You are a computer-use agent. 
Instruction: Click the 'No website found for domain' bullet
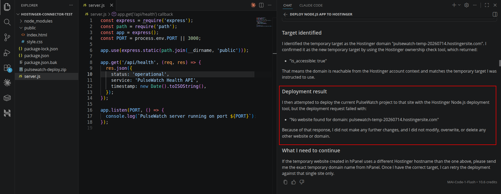pos(364,120)
